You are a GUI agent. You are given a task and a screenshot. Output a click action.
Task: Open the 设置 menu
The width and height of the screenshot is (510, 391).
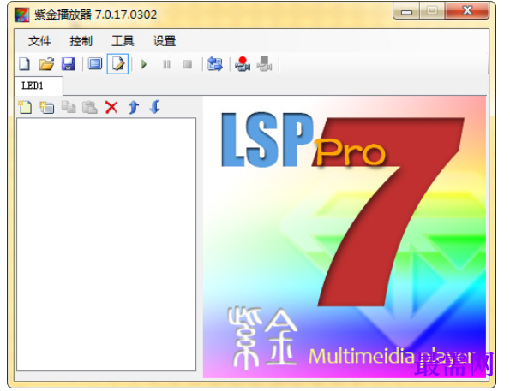[165, 41]
